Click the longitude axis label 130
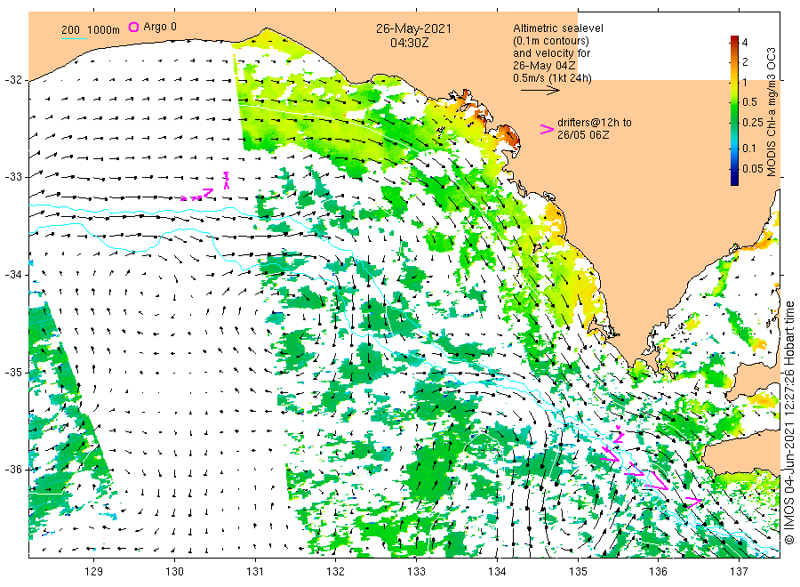800x587 pixels. [x=174, y=571]
